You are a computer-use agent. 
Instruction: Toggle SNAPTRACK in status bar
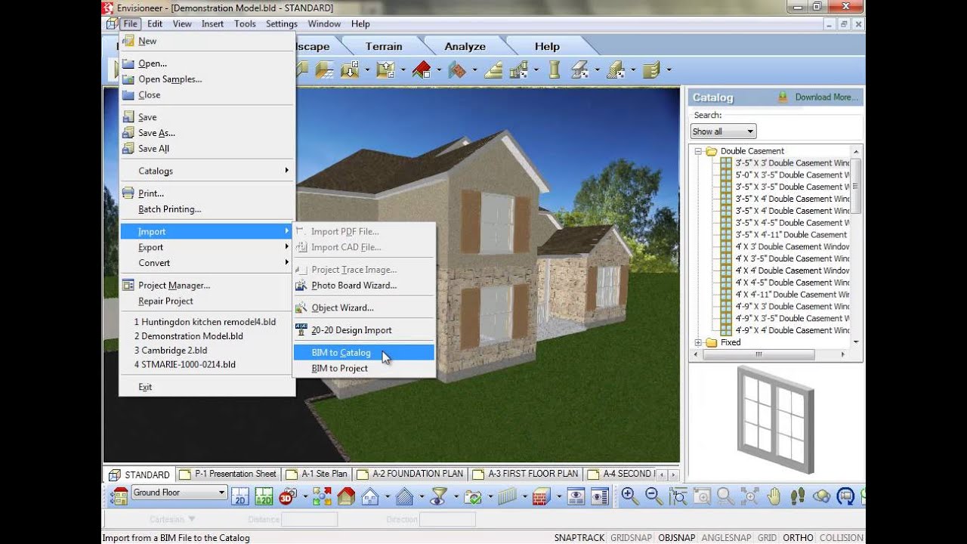point(579,538)
